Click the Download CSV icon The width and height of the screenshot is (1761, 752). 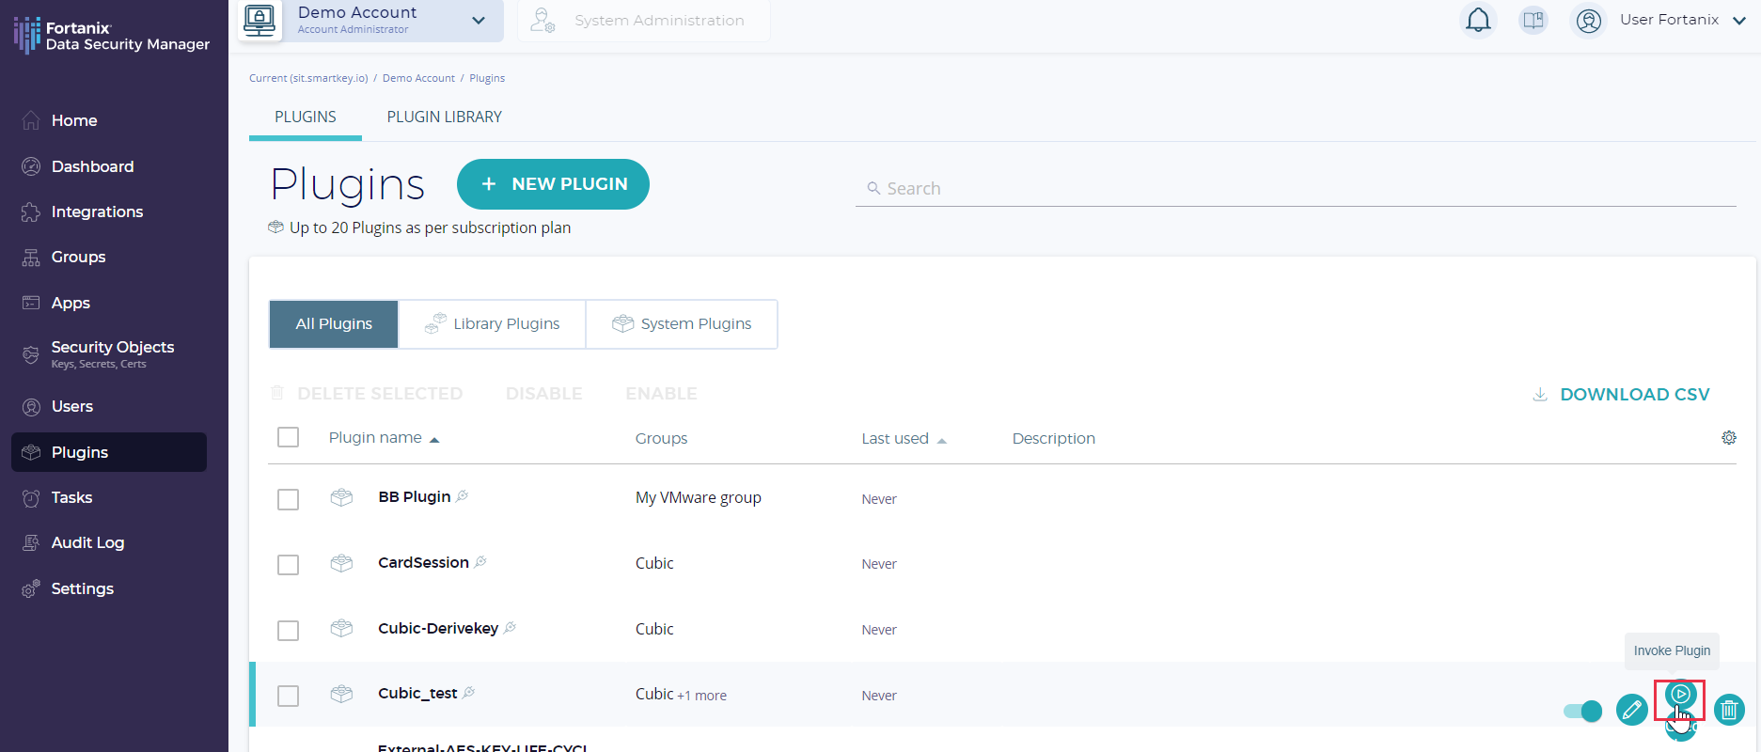point(1540,395)
